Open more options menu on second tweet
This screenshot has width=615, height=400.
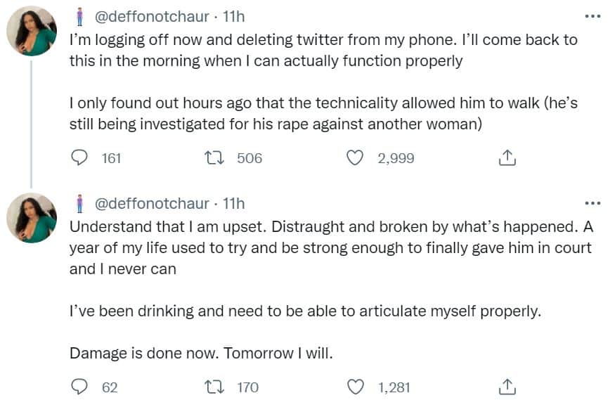pyautogui.click(x=593, y=203)
